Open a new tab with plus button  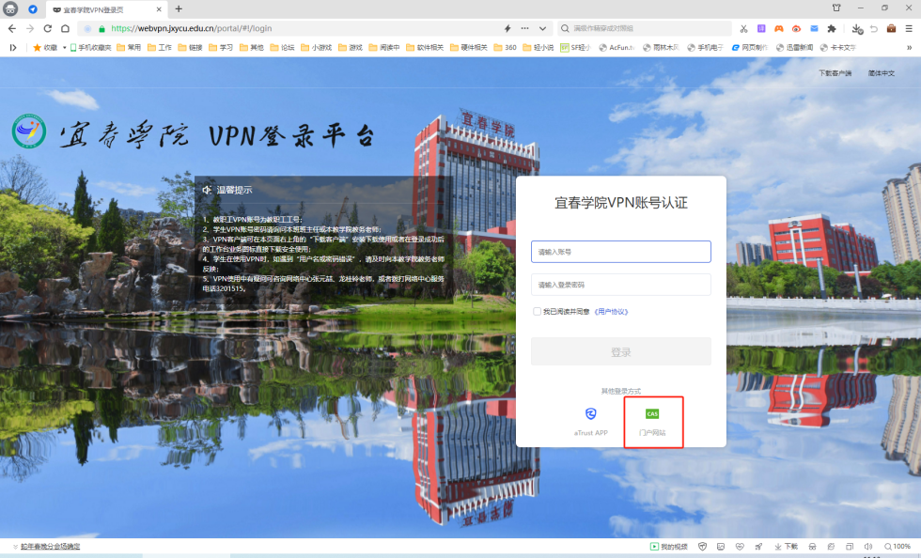(179, 8)
